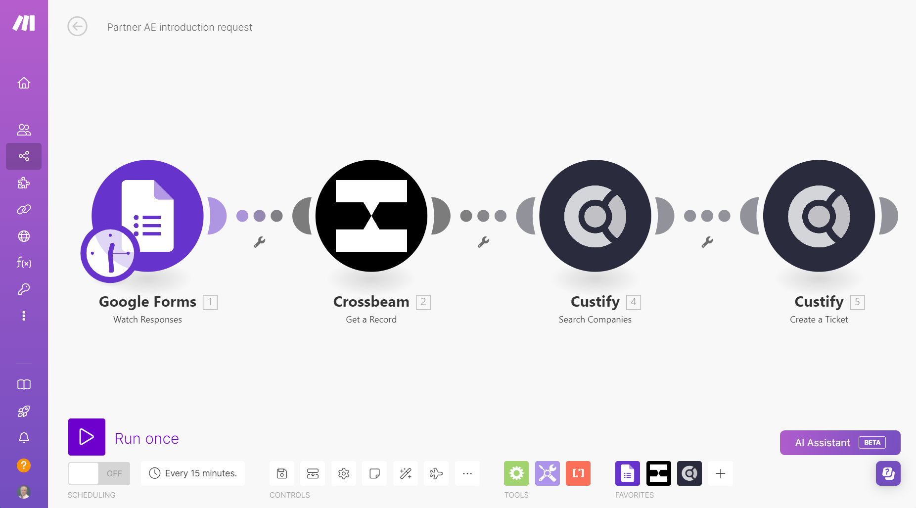Open the AI Assistant beta button

click(840, 443)
